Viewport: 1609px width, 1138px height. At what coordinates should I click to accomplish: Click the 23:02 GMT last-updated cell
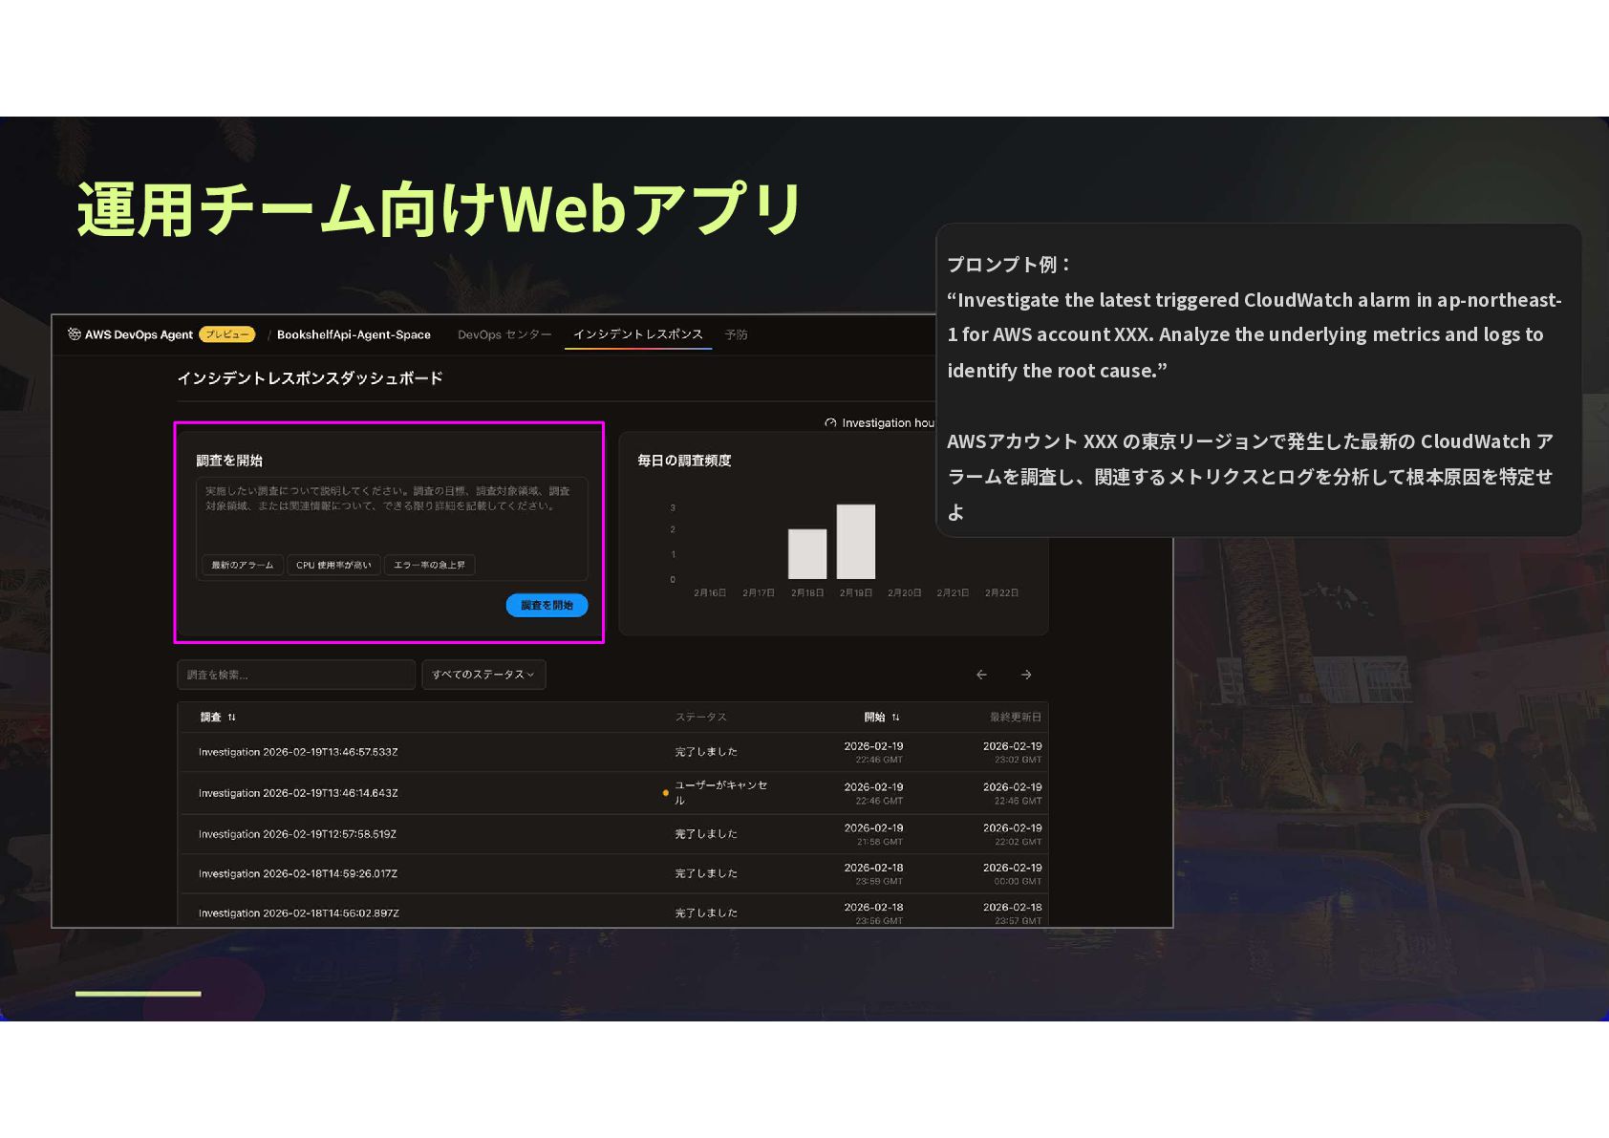coord(1018,761)
